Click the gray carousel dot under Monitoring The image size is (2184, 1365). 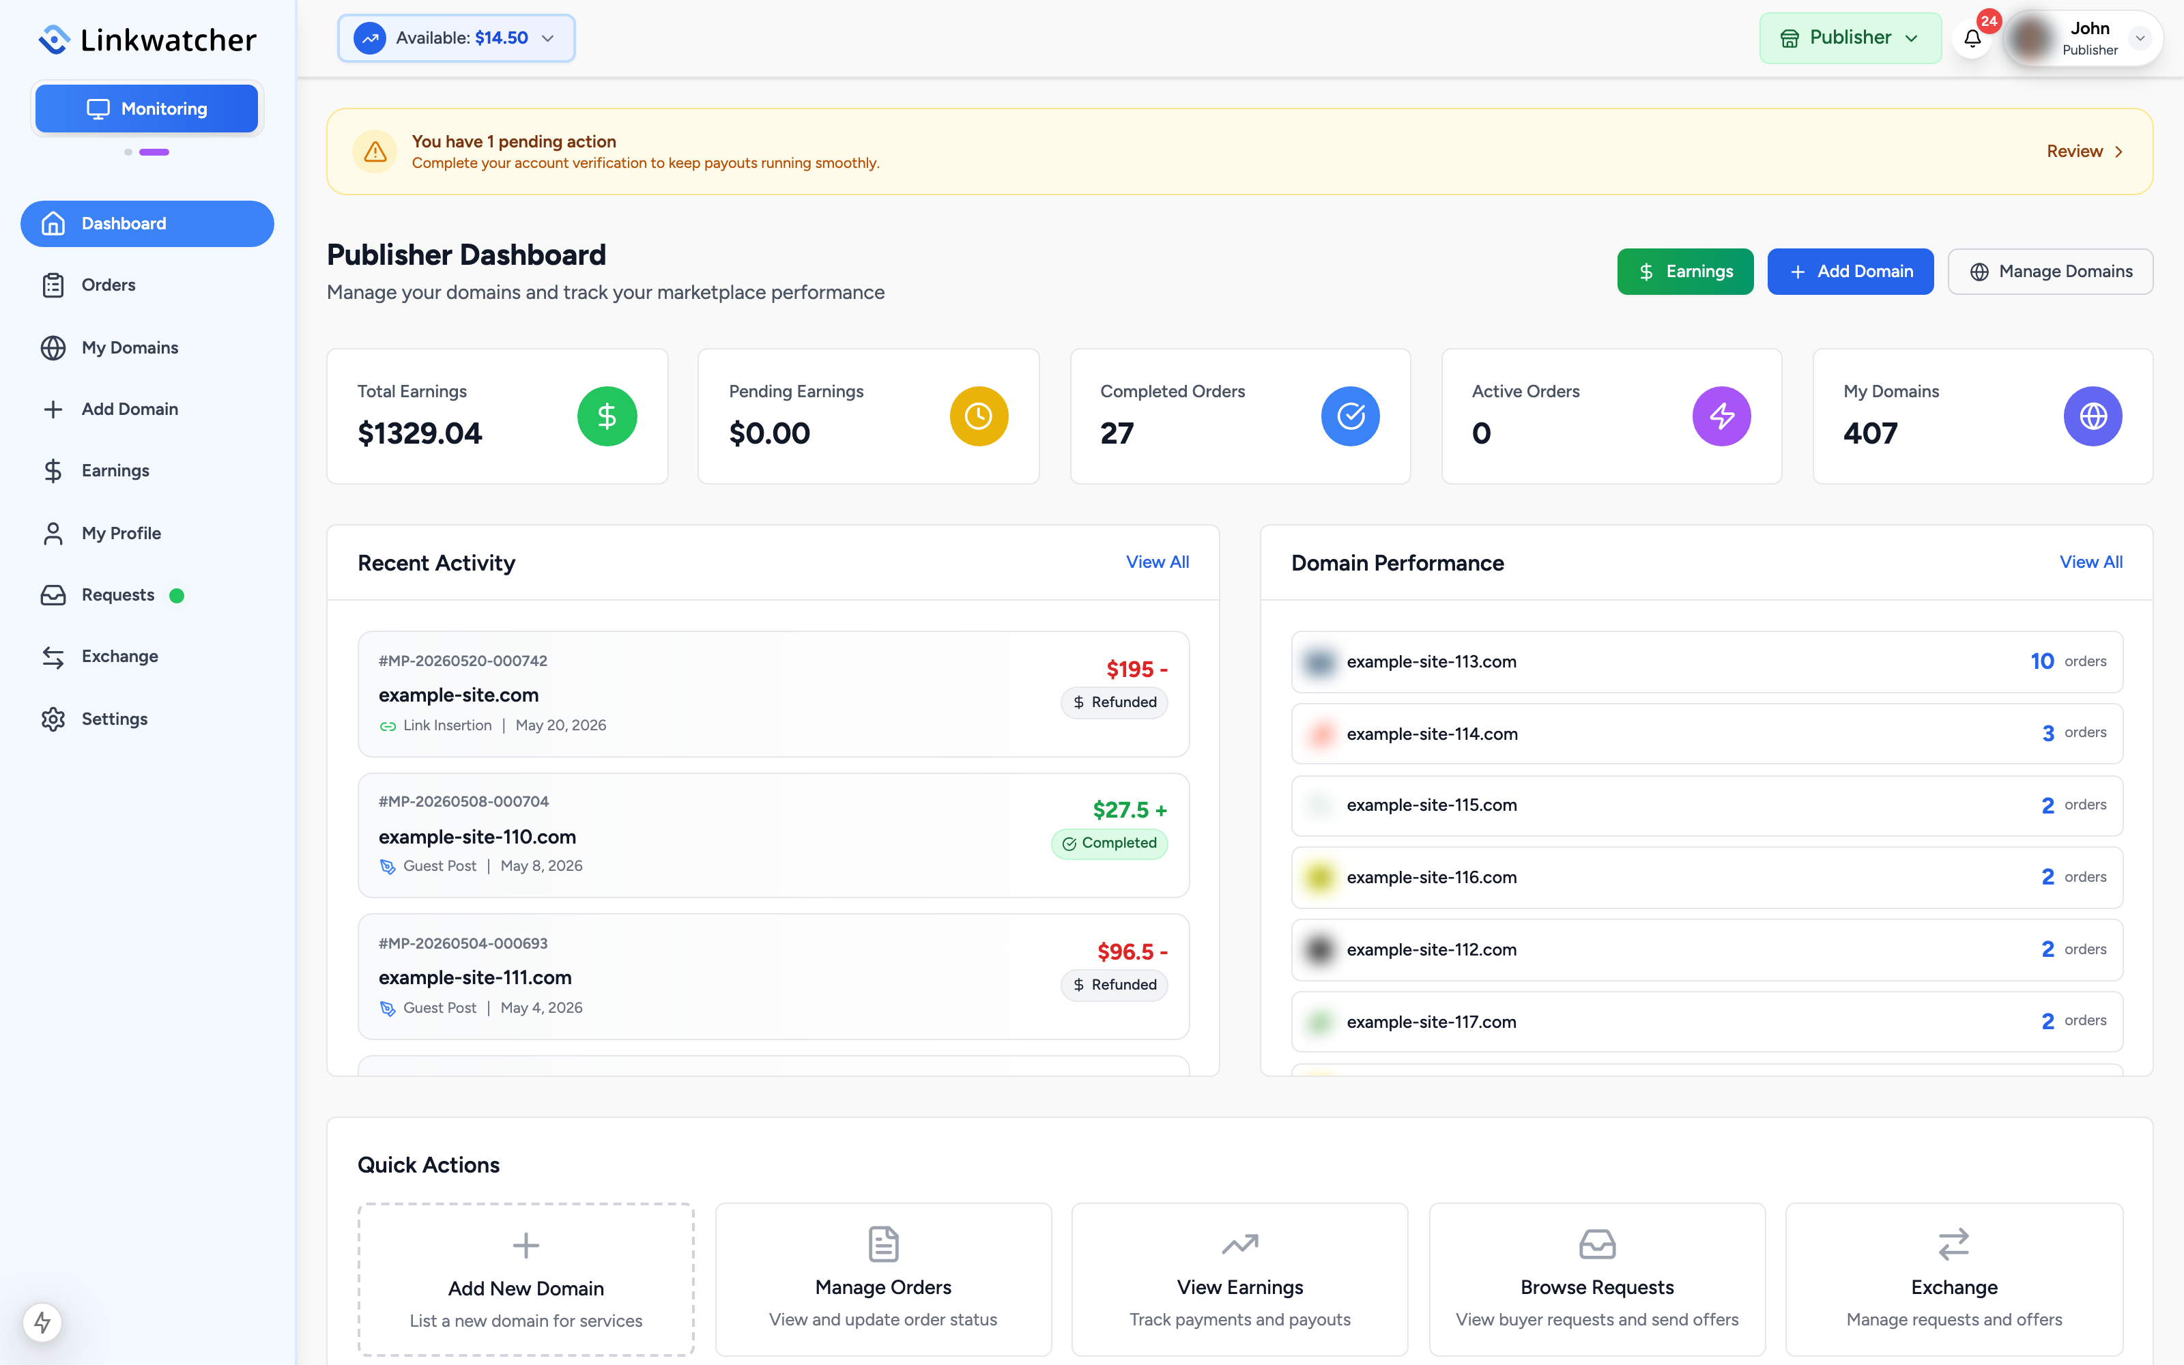128,153
